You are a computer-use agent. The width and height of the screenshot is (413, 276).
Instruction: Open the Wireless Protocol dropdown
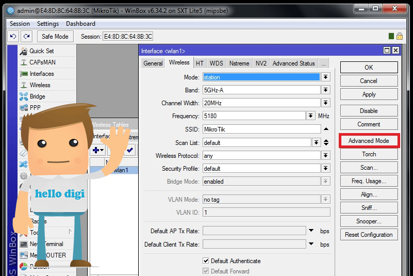[326, 155]
